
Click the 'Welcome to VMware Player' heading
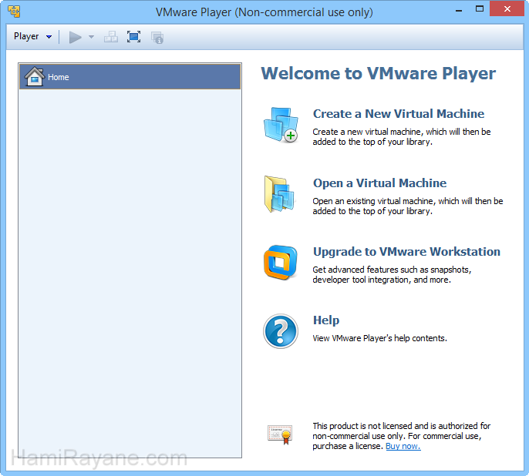pos(378,73)
